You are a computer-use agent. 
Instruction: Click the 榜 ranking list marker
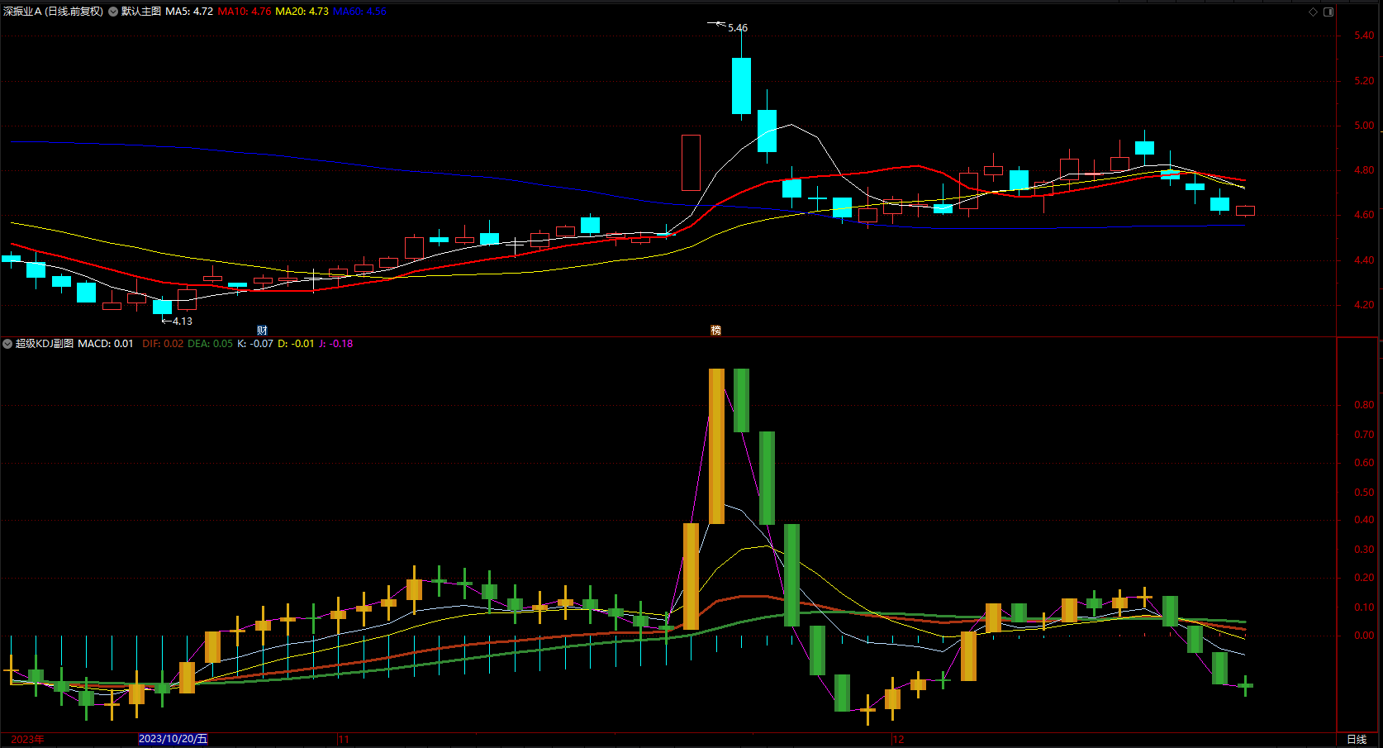715,331
